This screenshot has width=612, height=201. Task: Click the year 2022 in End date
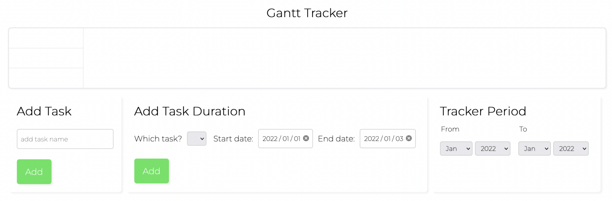[371, 139]
